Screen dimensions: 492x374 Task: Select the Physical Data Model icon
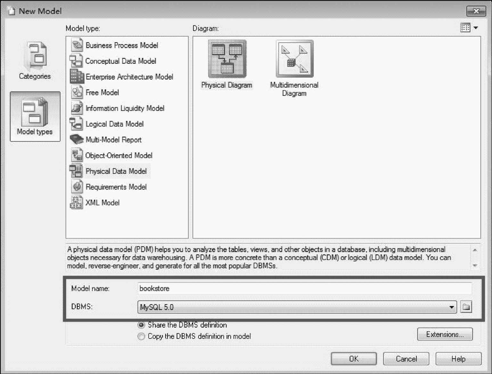tap(76, 171)
